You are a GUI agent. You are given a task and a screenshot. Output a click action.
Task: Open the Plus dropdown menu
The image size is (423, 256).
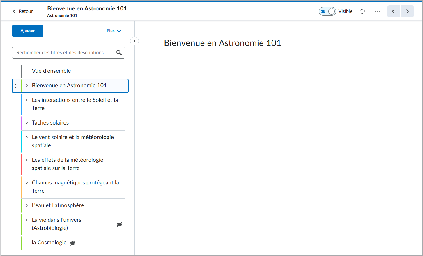[114, 31]
